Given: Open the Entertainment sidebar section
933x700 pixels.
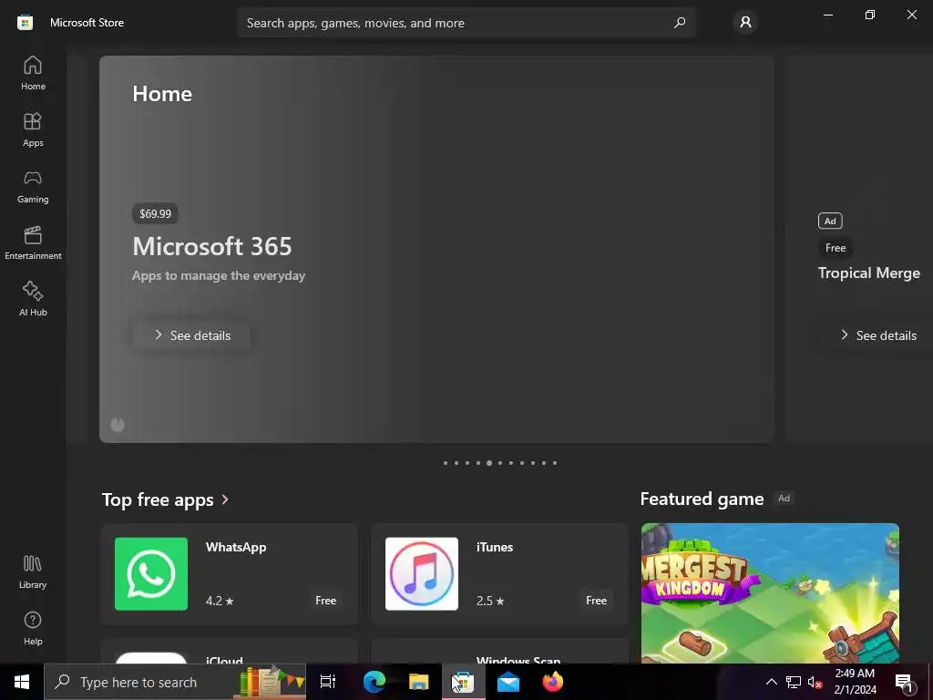Looking at the screenshot, I should pyautogui.click(x=33, y=242).
